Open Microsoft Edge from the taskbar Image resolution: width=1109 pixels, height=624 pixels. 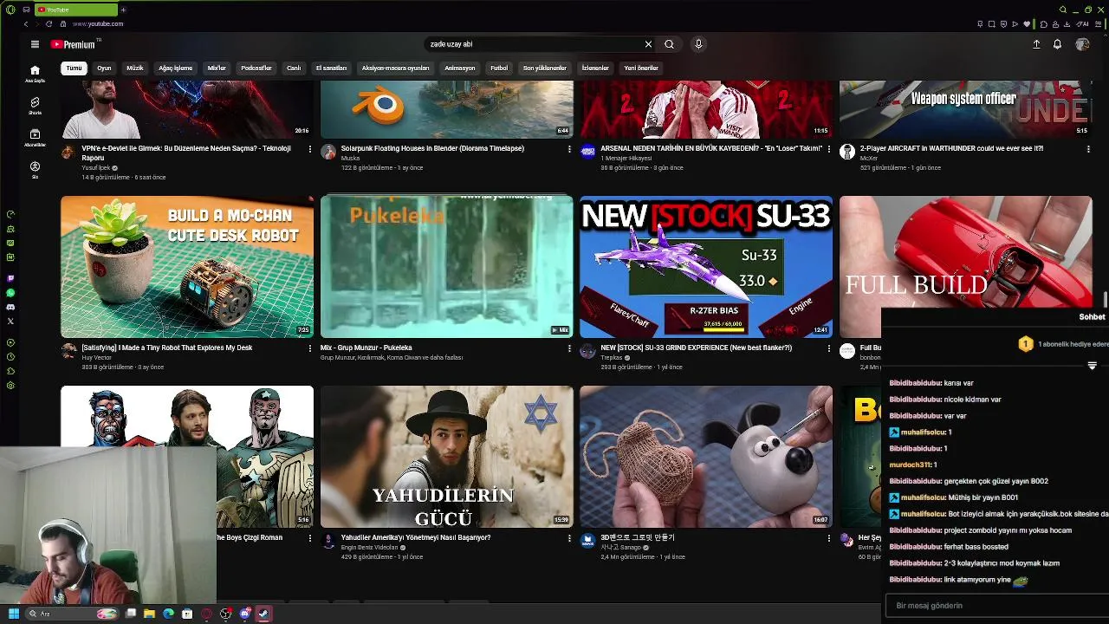168,614
